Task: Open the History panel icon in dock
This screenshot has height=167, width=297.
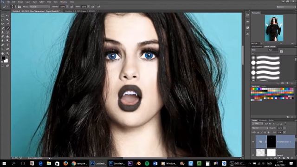Action: [x=247, y=15]
